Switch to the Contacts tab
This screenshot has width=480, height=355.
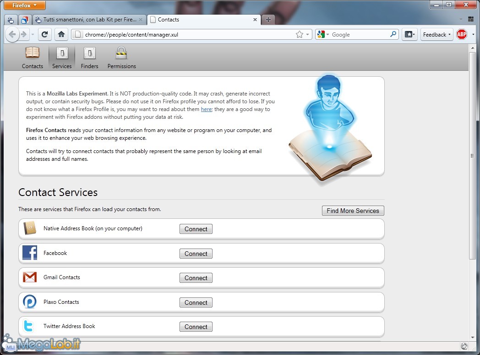(x=203, y=20)
